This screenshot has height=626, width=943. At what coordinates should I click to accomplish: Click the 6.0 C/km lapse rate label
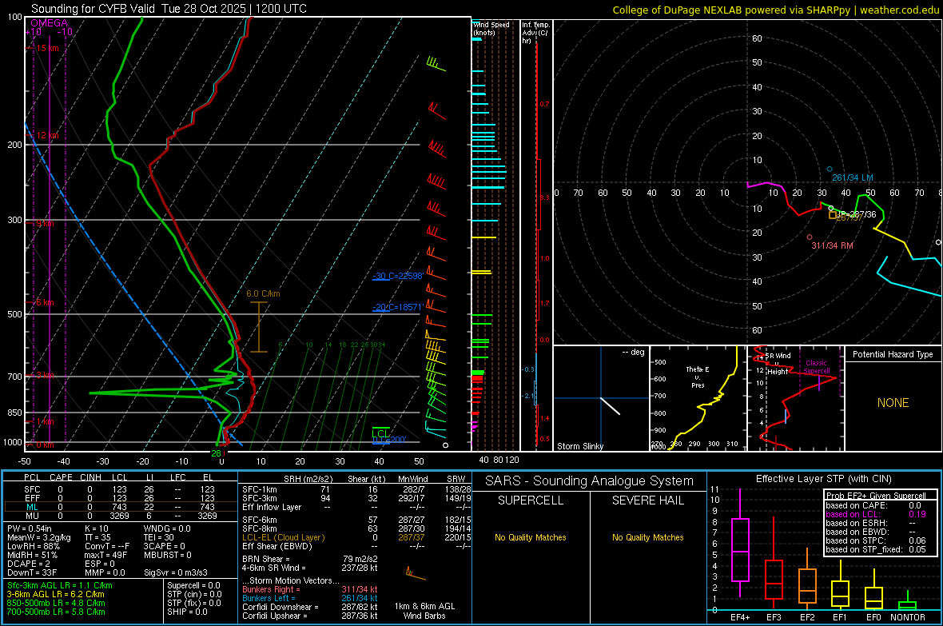point(264,293)
